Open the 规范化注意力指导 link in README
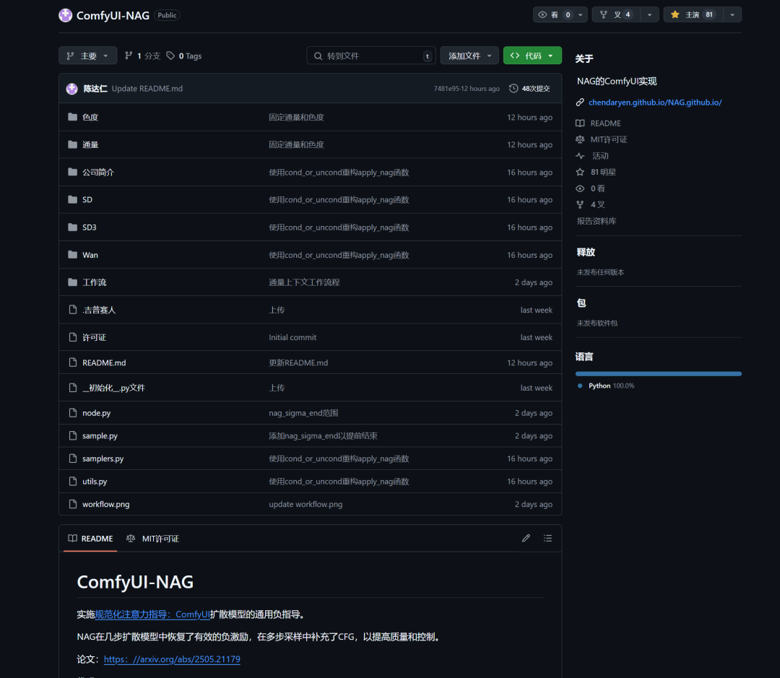Viewport: 780px width, 678px height. coord(152,614)
